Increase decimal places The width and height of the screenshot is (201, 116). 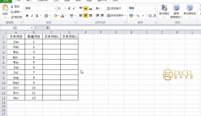(x=150, y=16)
